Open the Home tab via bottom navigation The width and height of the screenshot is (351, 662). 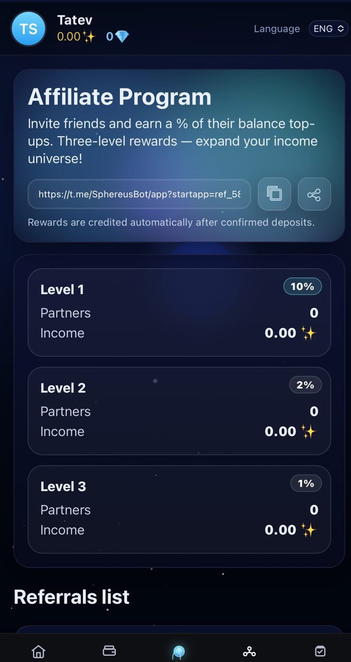(x=38, y=651)
